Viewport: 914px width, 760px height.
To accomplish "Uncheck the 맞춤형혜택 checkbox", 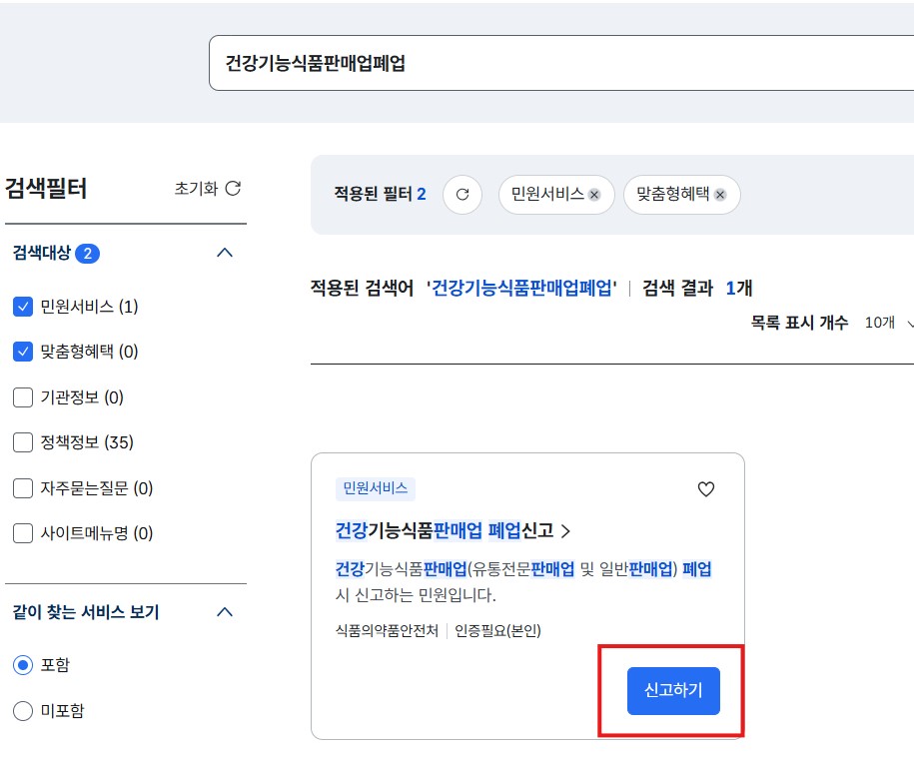I will tap(22, 352).
